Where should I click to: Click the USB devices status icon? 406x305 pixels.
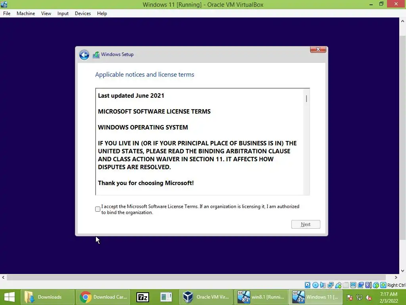tap(338, 285)
